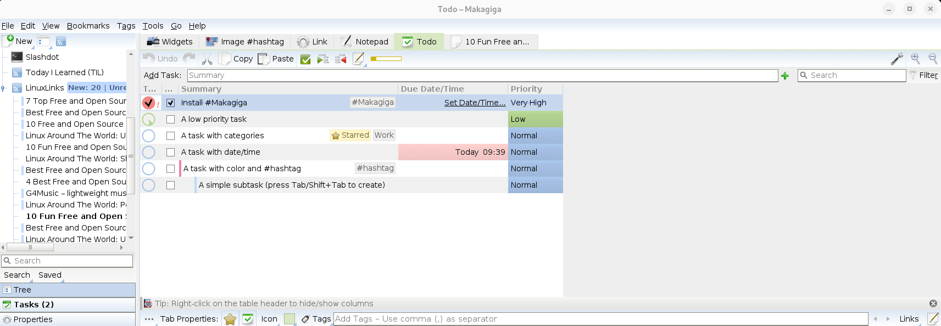Check the 'A simple subtask' checkbox
The image size is (941, 326).
point(171,185)
